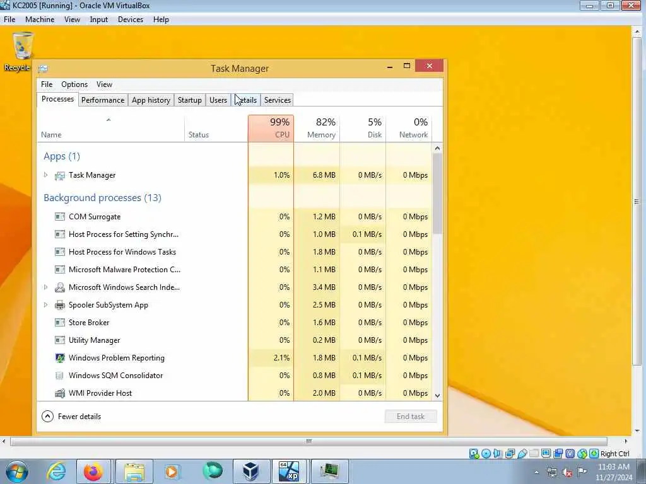The height and width of the screenshot is (484, 646).
Task: Show hidden tray icons arrow
Action: 536,473
